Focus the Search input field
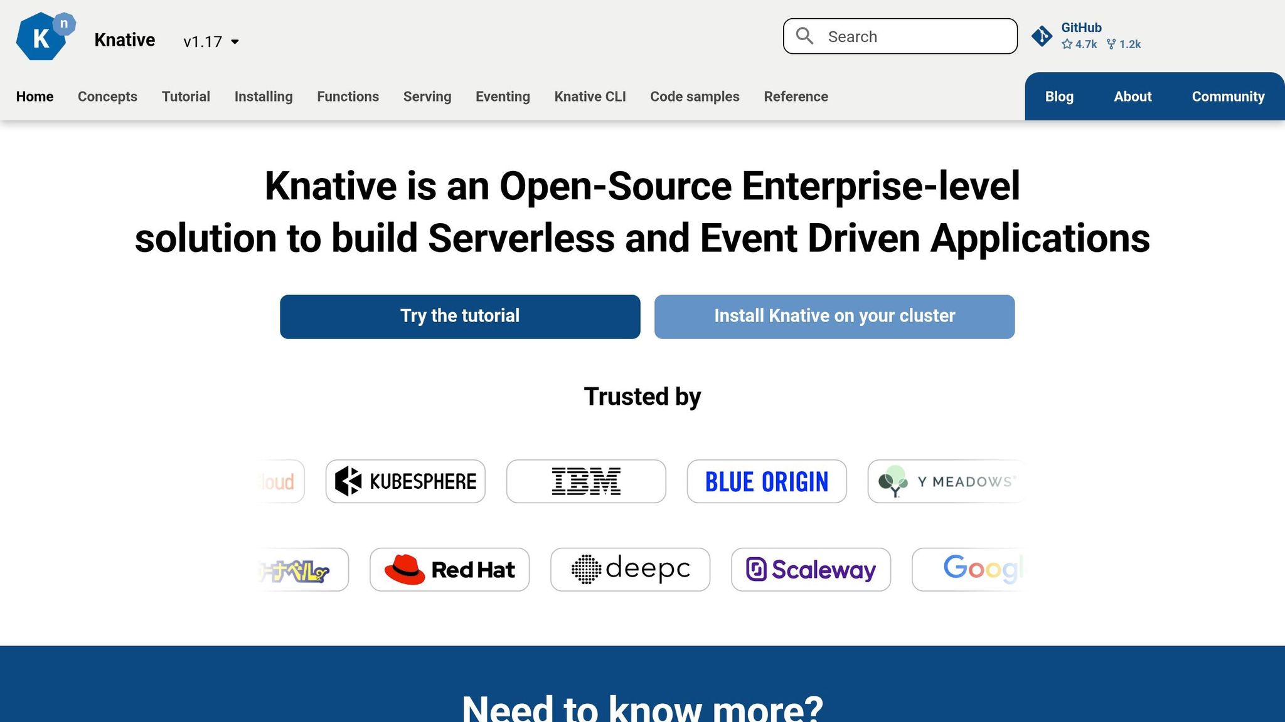The image size is (1285, 722). click(900, 36)
